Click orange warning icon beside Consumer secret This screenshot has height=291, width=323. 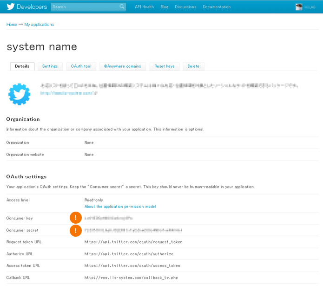[x=76, y=230]
